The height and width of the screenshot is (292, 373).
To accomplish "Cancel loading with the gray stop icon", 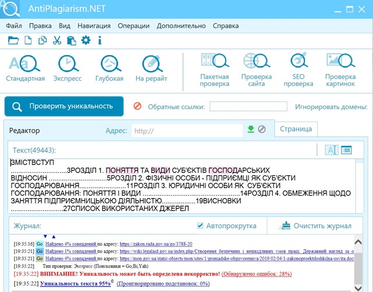I will point(262,129).
